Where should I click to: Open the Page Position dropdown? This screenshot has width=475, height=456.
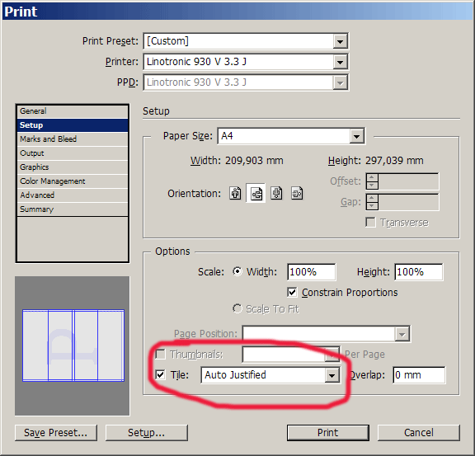402,334
